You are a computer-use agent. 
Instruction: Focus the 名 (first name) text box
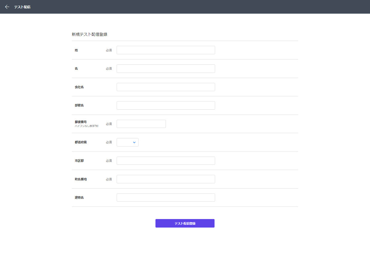pos(166,68)
